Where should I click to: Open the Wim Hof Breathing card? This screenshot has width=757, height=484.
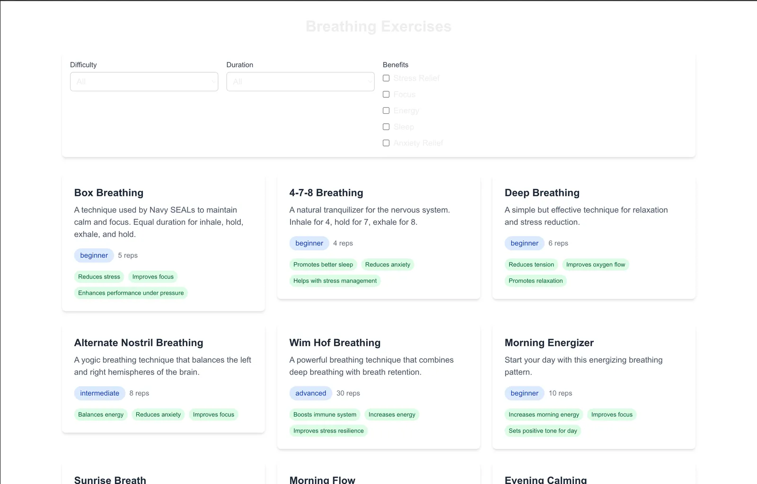334,343
